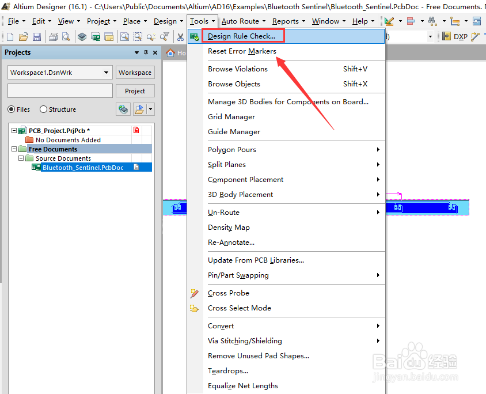The height and width of the screenshot is (394, 486).
Task: Click the red modified-document icon beside PCB_Project
Action: [136, 130]
